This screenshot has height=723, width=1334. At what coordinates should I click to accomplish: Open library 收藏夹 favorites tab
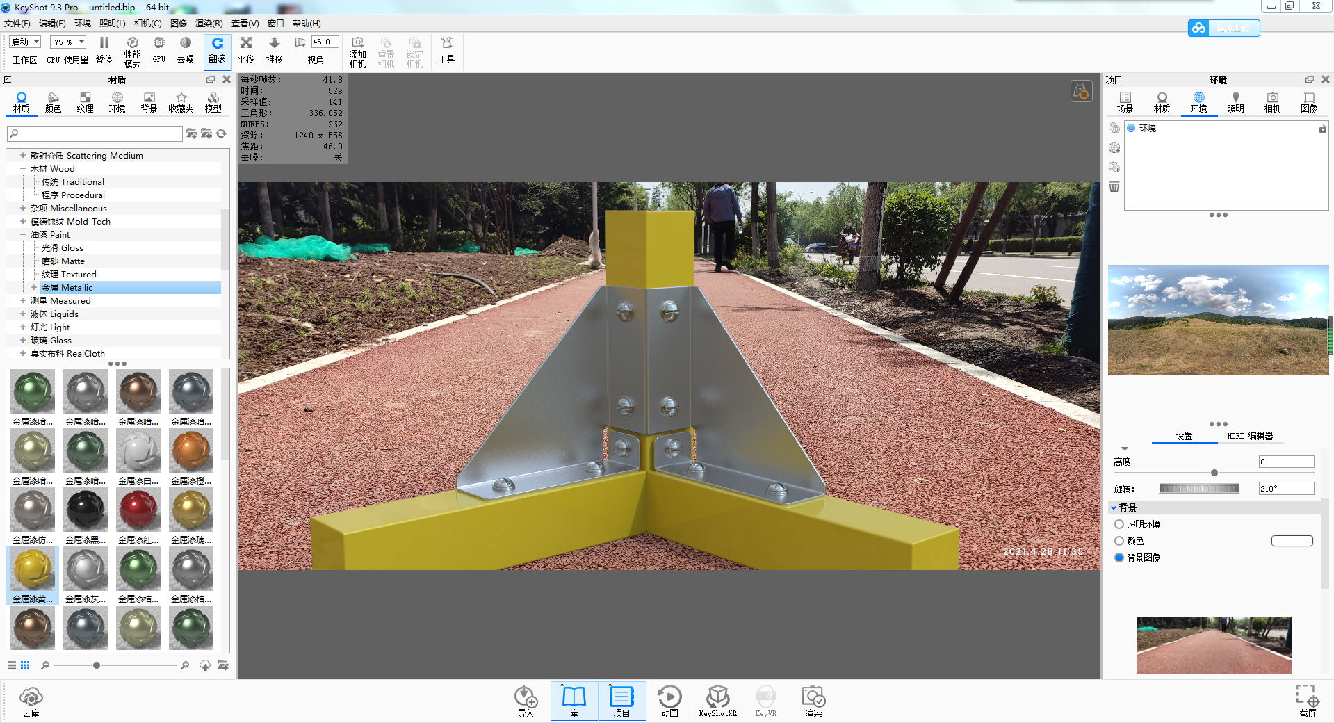pyautogui.click(x=181, y=102)
